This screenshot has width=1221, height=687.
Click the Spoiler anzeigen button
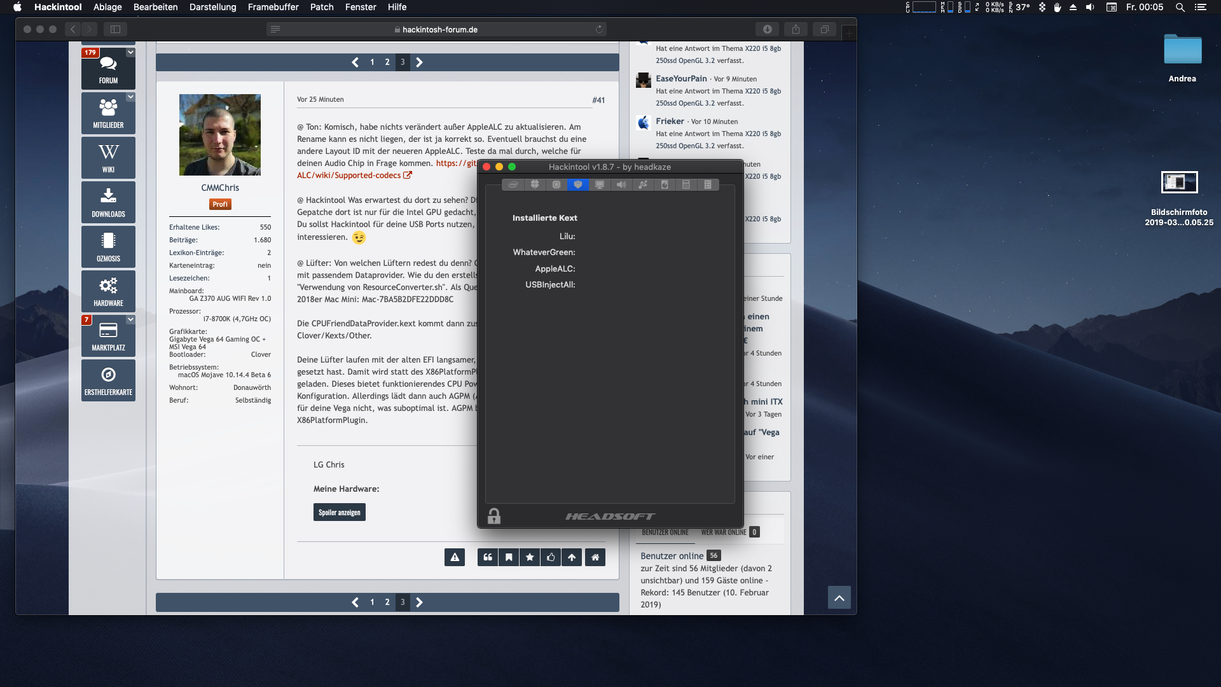[x=339, y=513]
